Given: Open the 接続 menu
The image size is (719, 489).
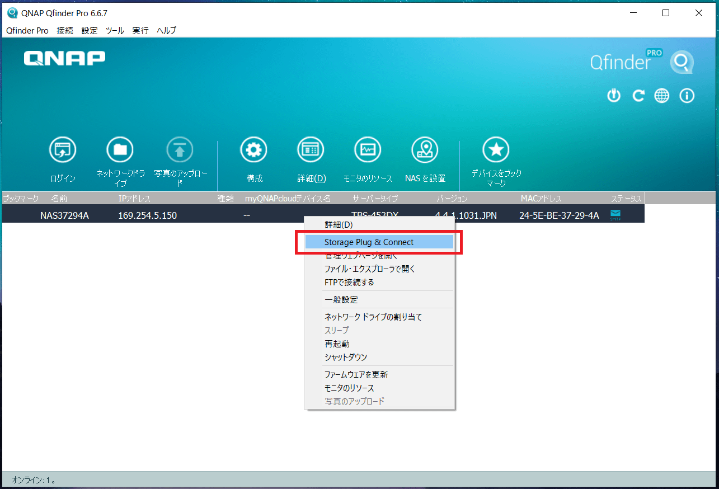Looking at the screenshot, I should coord(65,31).
